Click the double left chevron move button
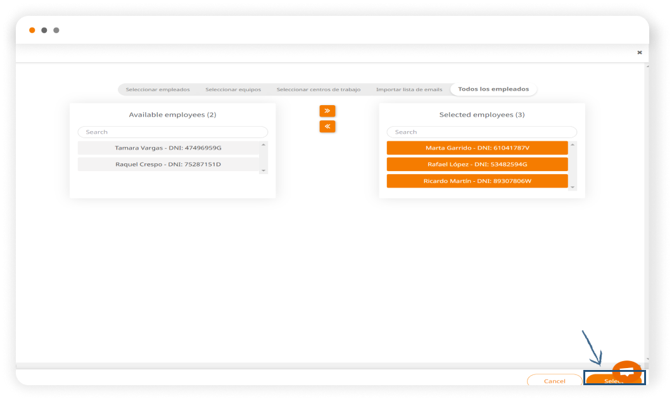 coord(327,127)
